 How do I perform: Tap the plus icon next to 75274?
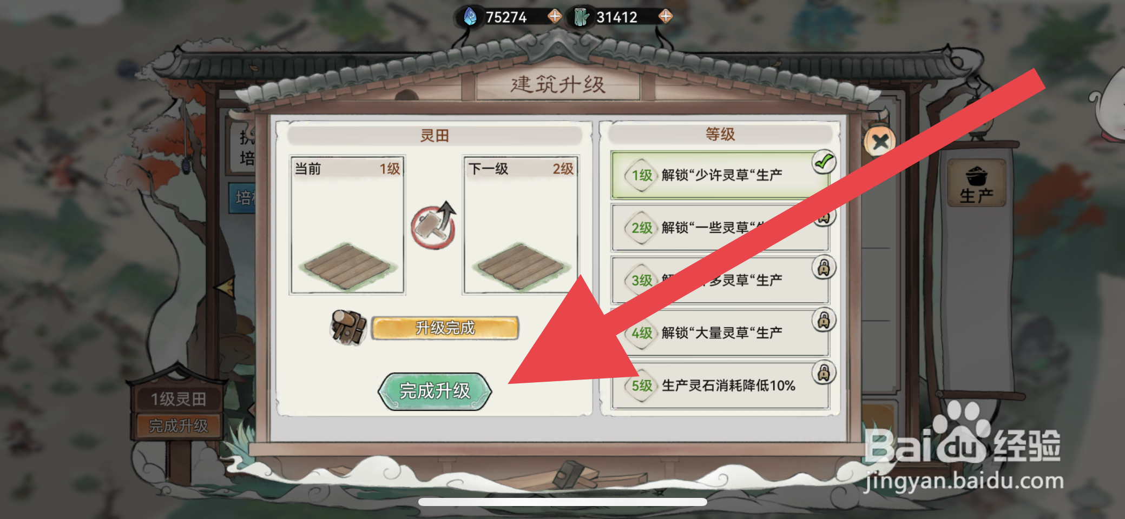click(554, 16)
